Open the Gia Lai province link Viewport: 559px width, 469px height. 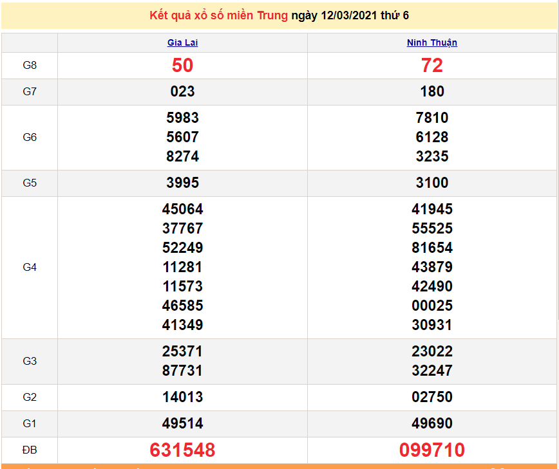(x=182, y=43)
